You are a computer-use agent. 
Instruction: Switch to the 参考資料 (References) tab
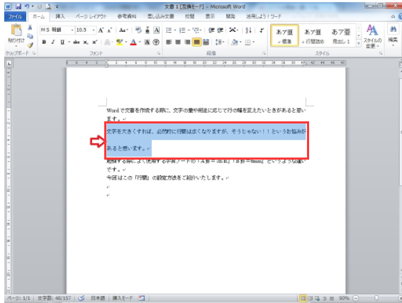tap(127, 16)
